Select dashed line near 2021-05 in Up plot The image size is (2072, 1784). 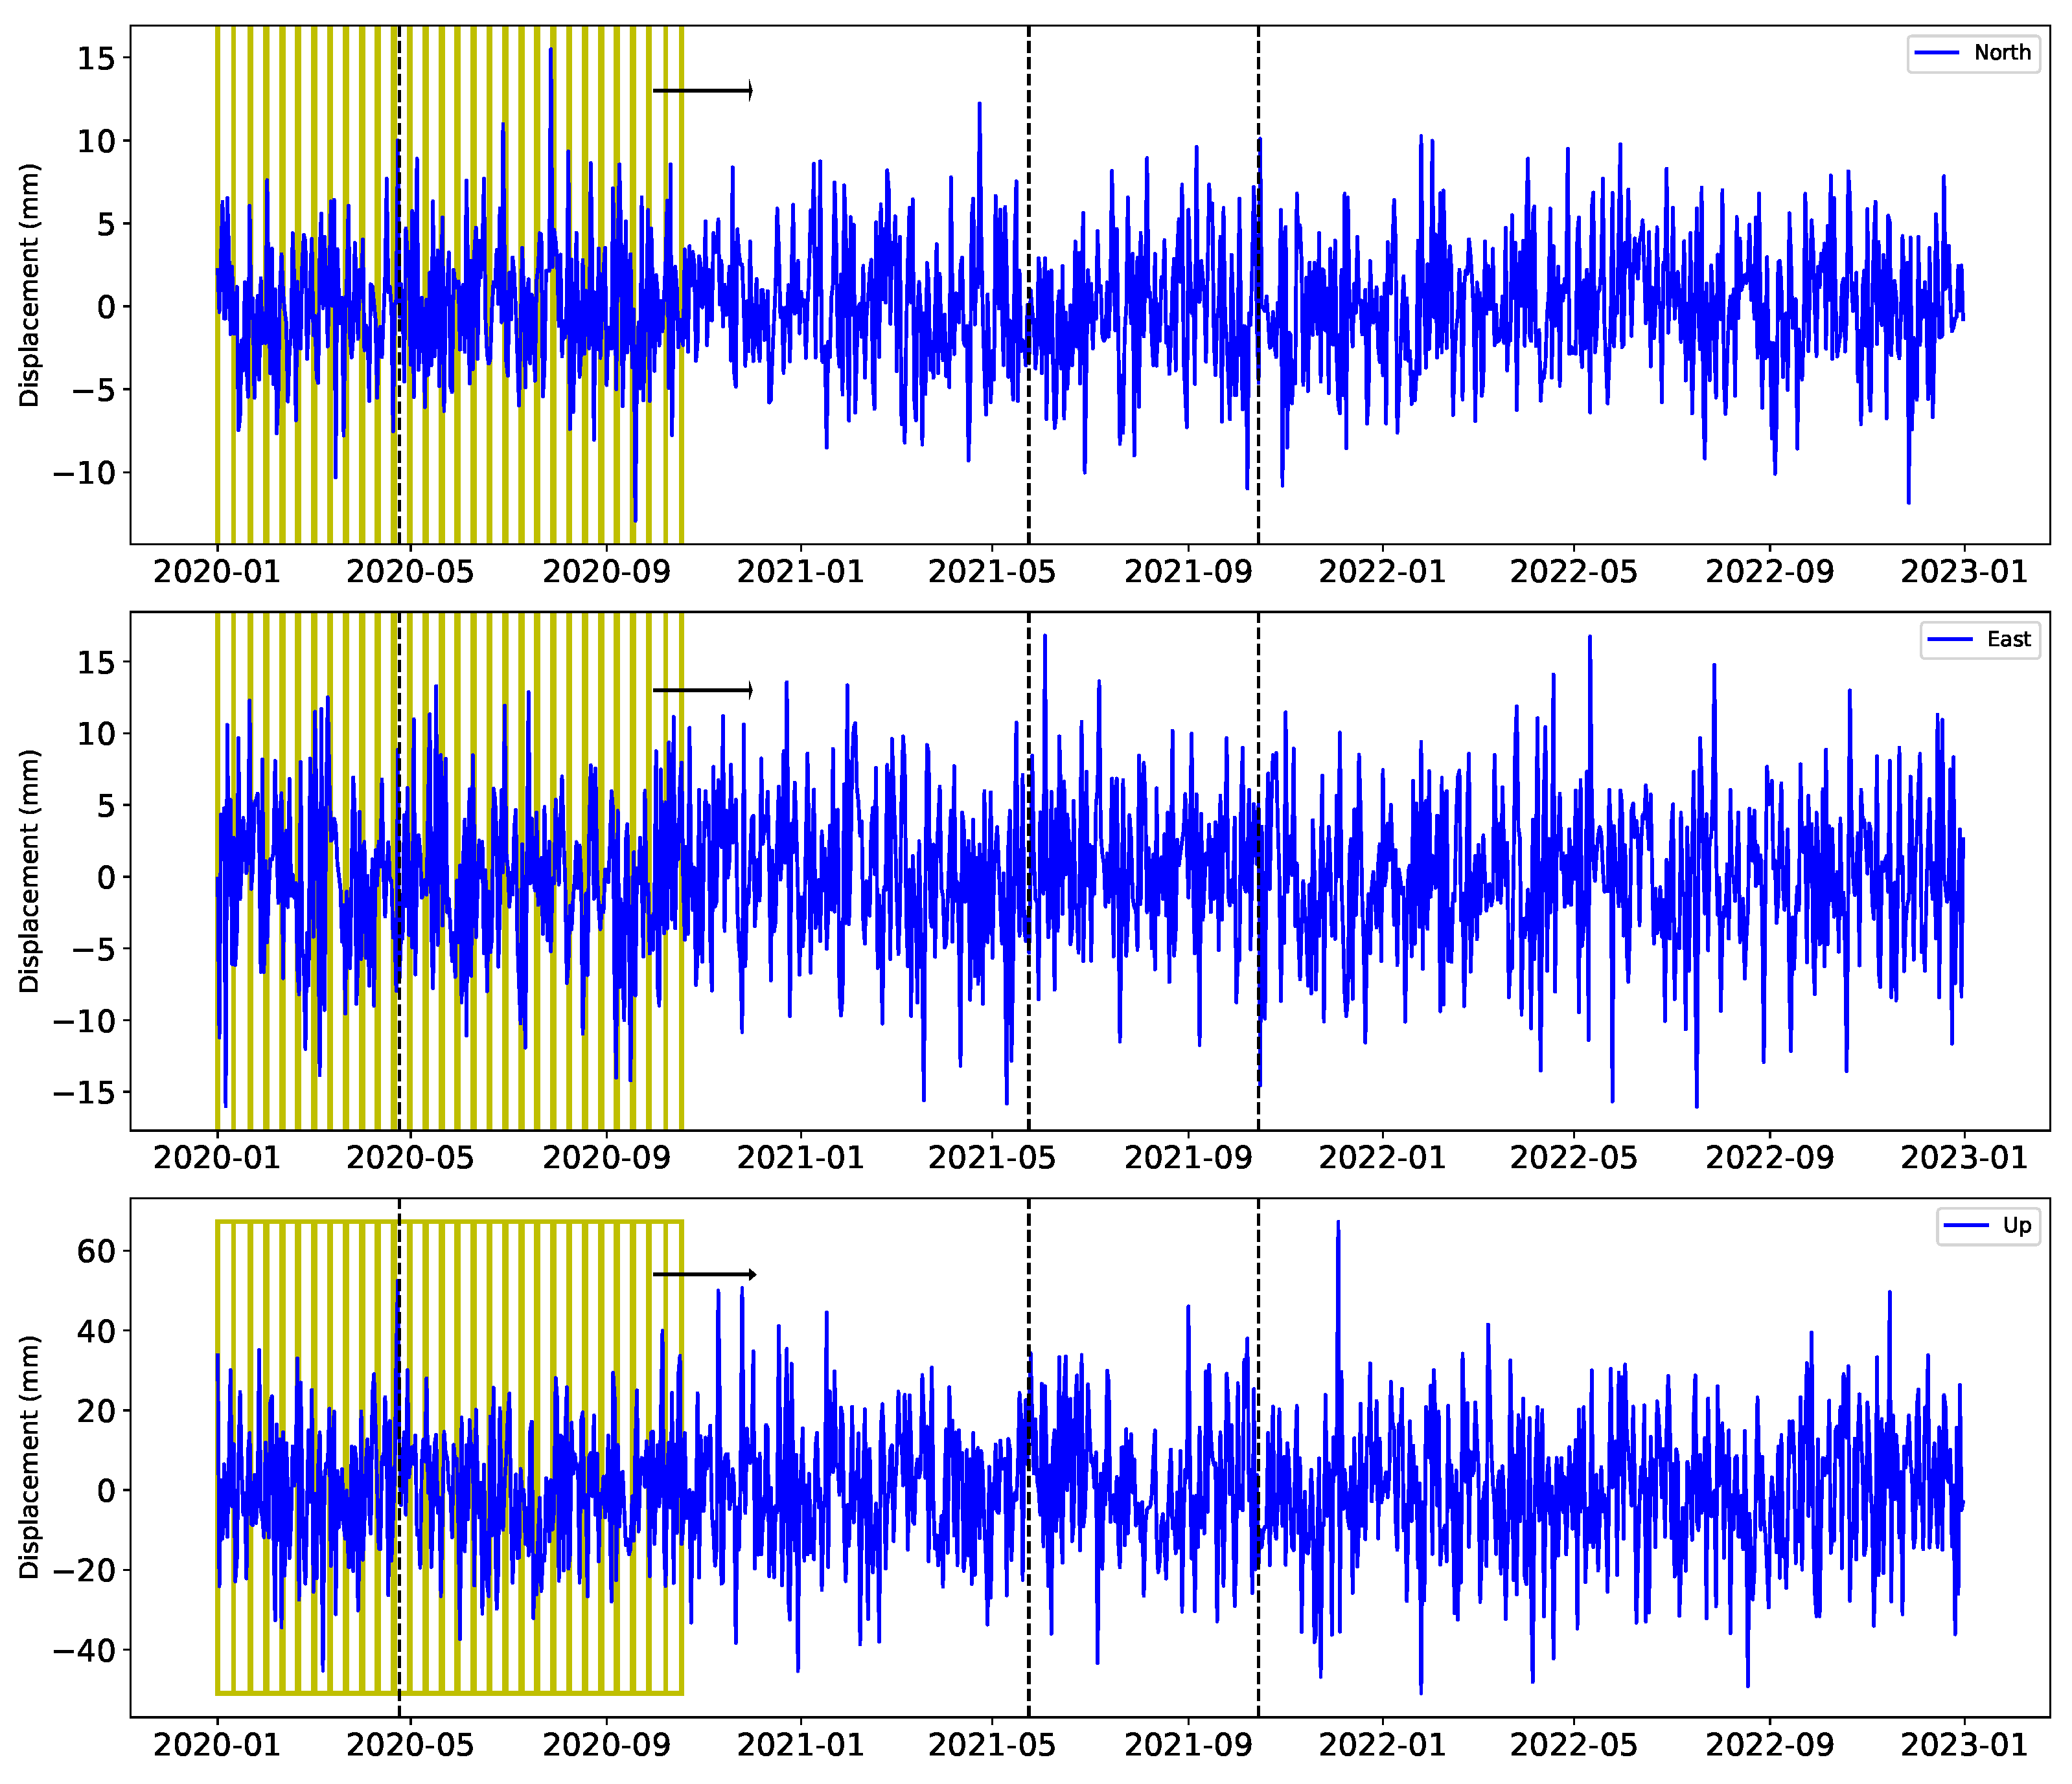[1029, 1457]
